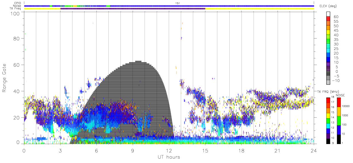Select the blue 15–20 degree elevation swatch

click(x=329, y=55)
